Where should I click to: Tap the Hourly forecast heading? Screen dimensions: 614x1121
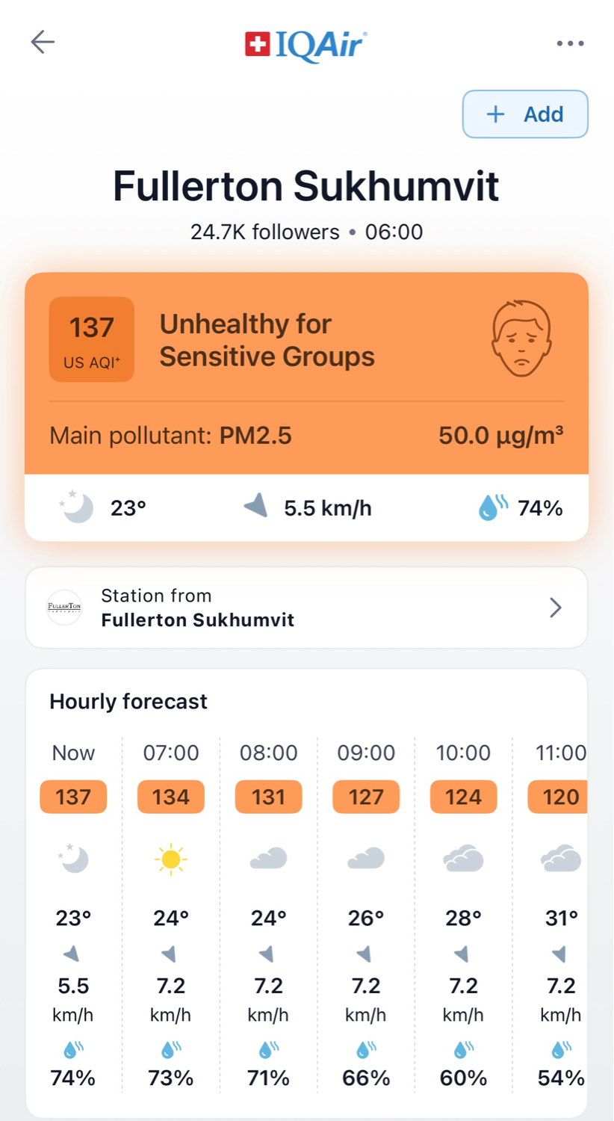tap(128, 702)
